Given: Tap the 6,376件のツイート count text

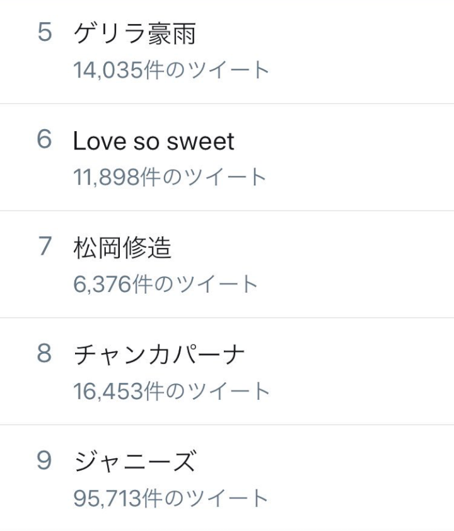Looking at the screenshot, I should tap(165, 284).
